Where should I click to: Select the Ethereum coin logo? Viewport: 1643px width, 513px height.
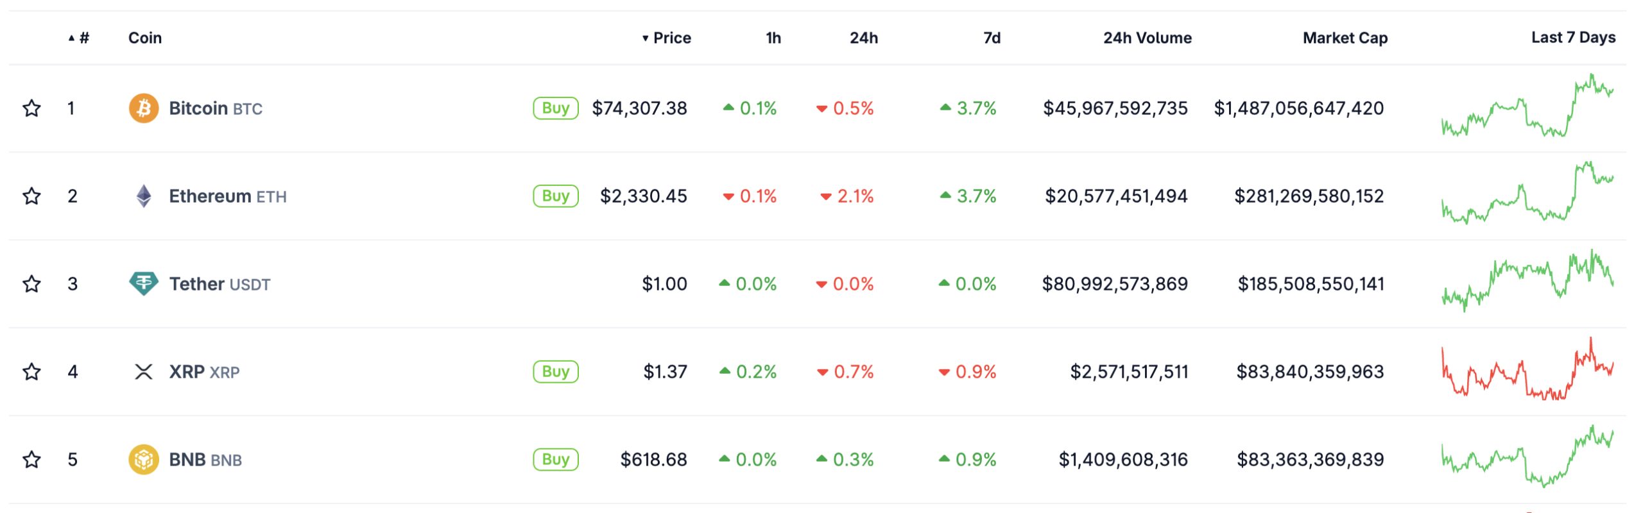(142, 196)
